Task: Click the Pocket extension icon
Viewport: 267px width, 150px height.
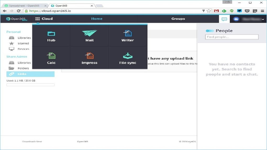Action: pyautogui.click(x=247, y=11)
